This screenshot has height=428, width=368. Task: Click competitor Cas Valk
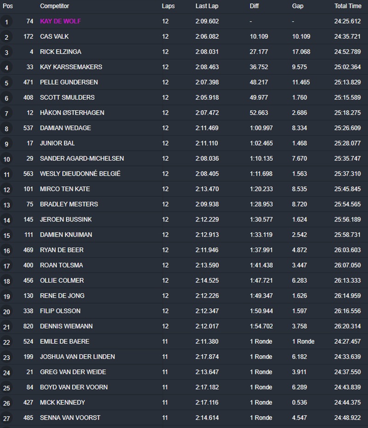tap(54, 36)
